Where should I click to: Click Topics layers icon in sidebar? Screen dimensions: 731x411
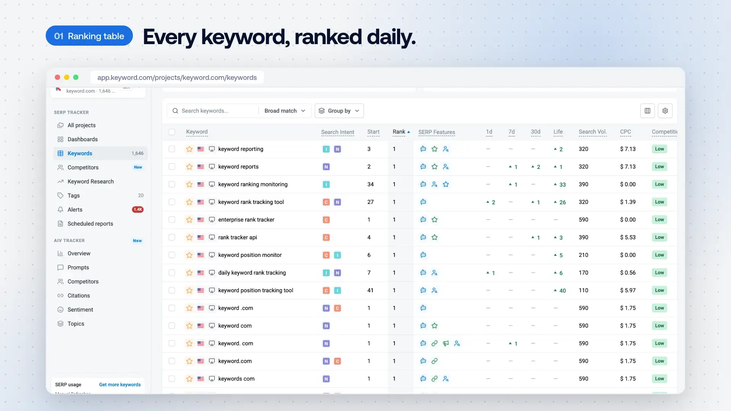coord(60,324)
